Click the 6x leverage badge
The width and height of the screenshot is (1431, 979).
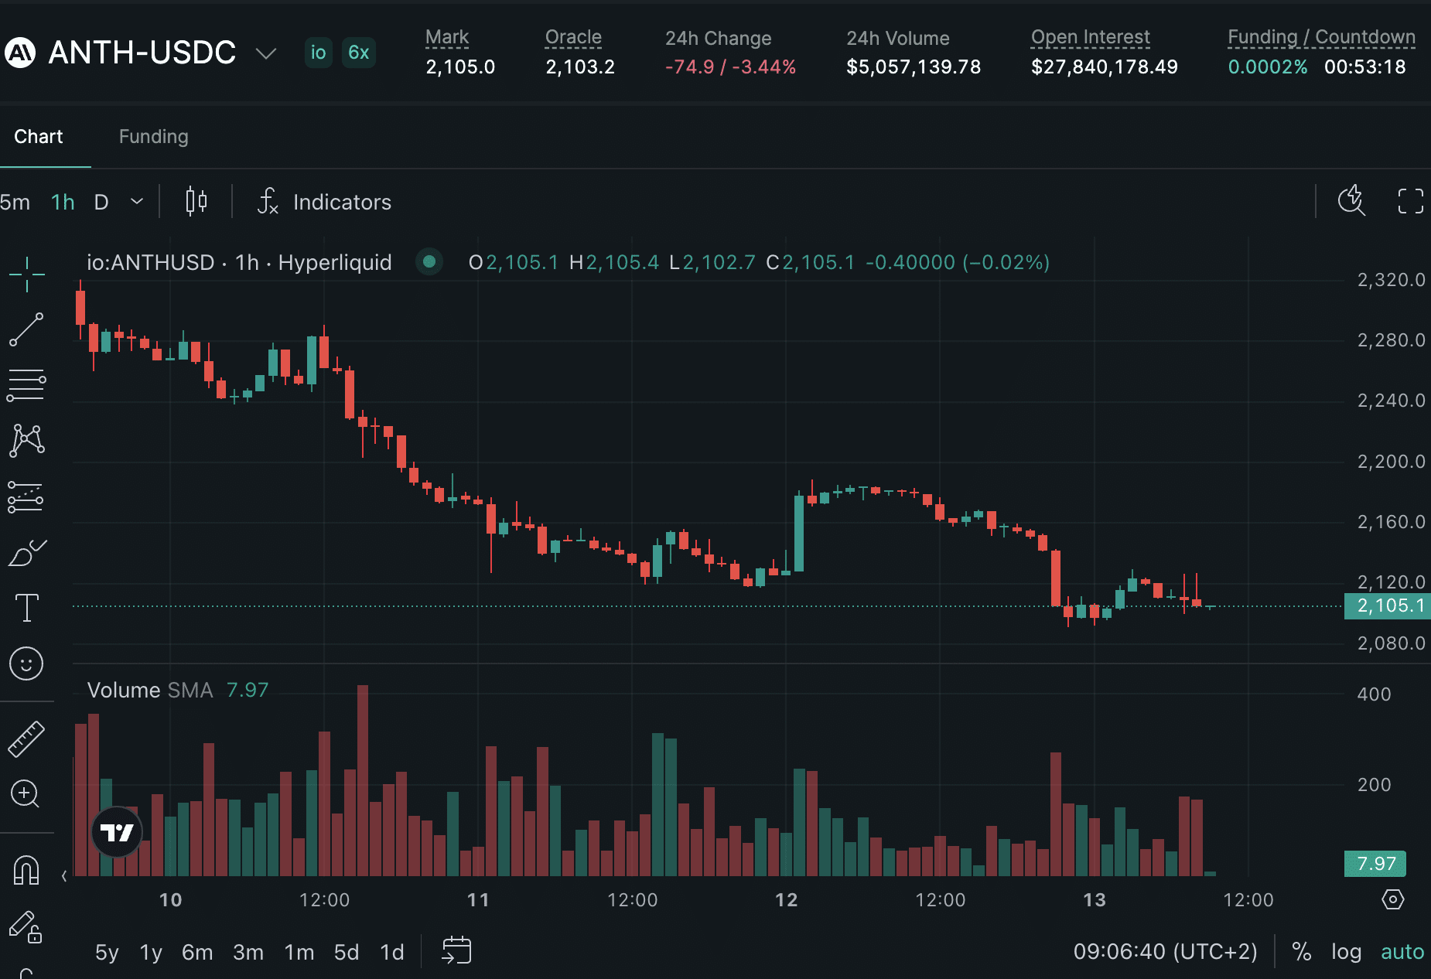[x=358, y=53]
